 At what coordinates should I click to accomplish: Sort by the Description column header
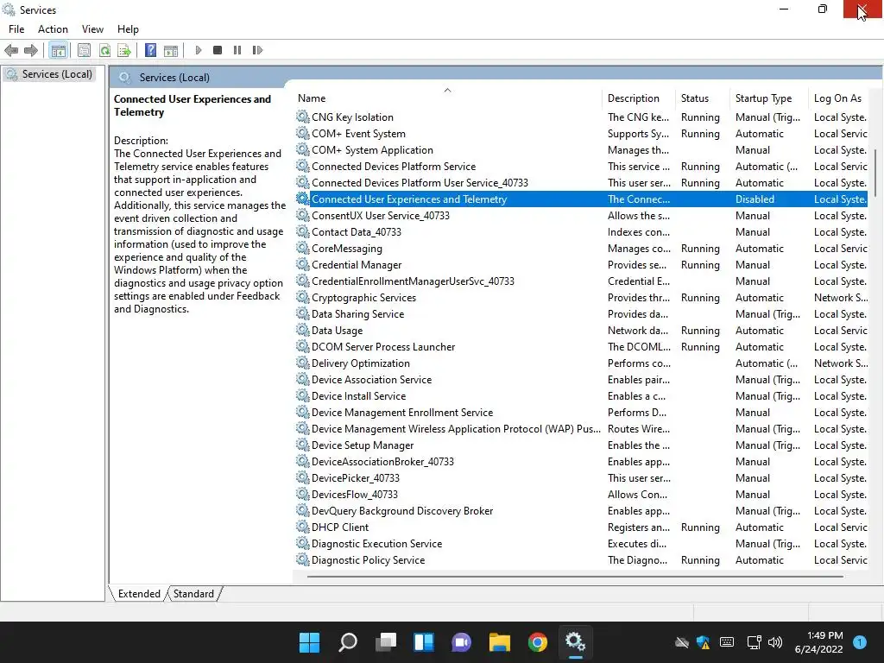638,98
